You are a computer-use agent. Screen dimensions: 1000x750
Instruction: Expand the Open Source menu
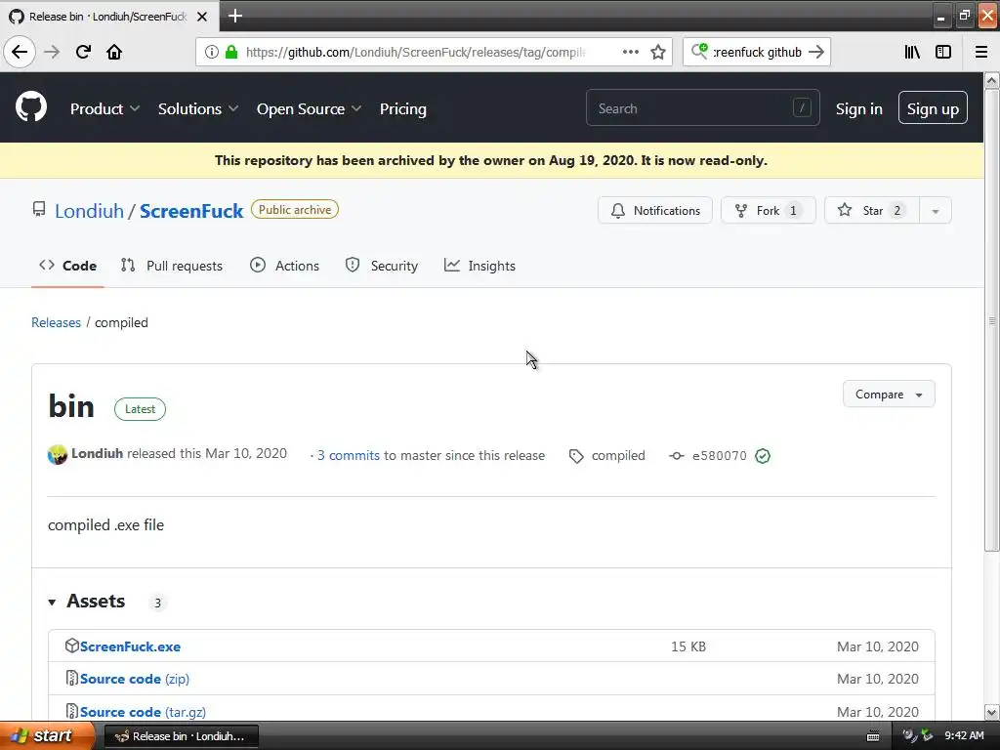[x=309, y=109]
